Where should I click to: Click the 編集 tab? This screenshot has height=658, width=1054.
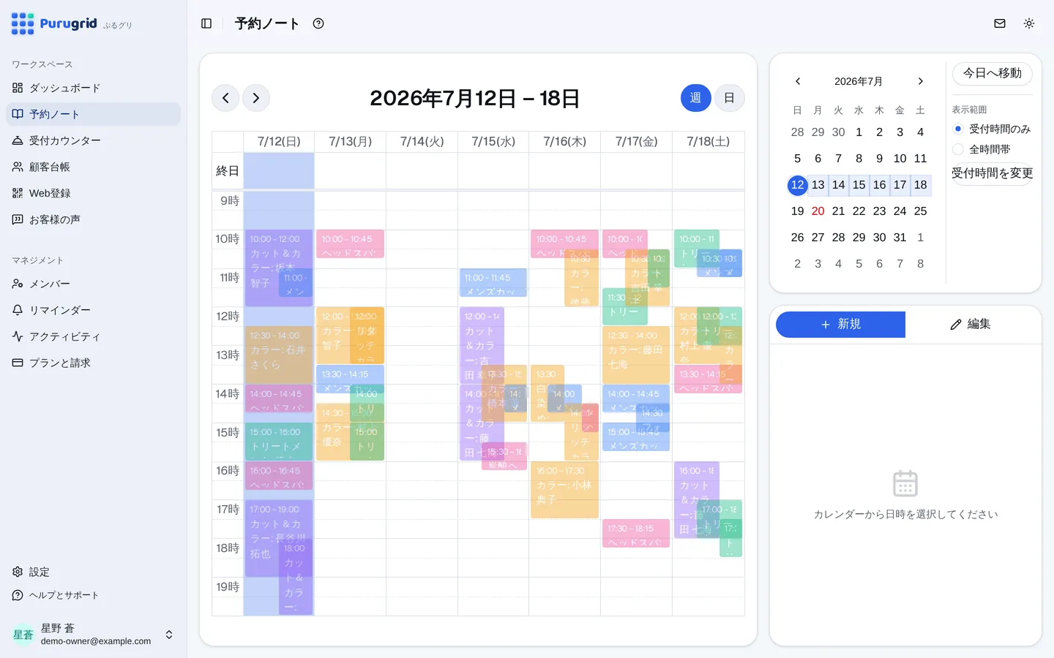[x=971, y=325]
